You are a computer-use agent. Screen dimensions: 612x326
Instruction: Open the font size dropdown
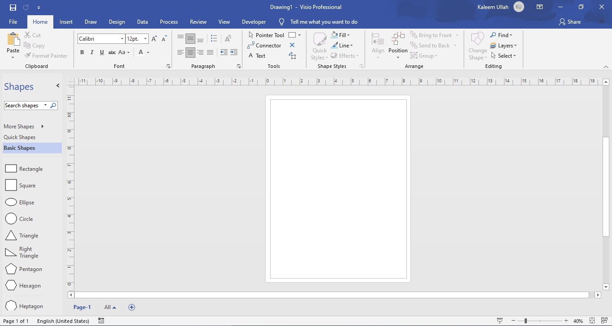coord(145,38)
